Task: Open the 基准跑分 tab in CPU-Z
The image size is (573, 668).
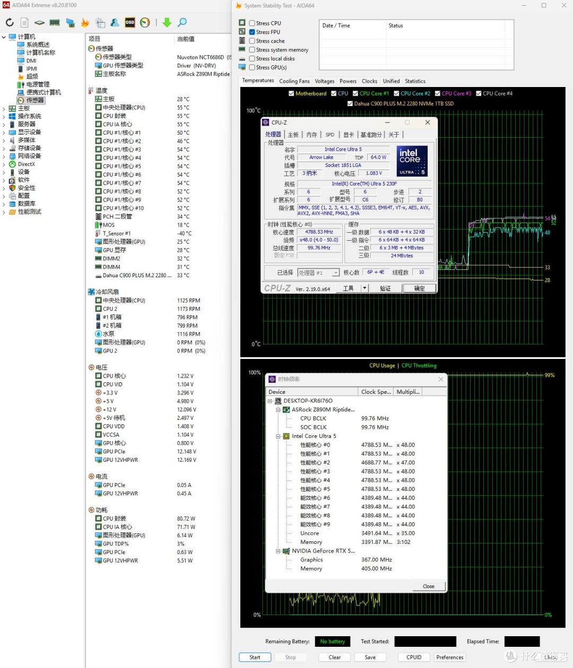Action: 371,135
